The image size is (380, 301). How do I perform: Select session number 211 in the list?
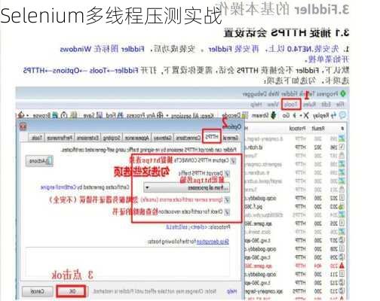(296, 274)
